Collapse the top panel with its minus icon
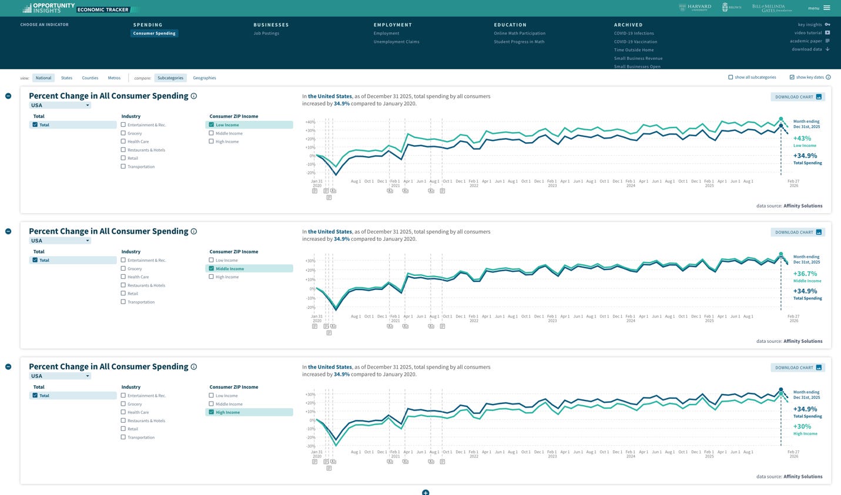This screenshot has height=495, width=841. (x=8, y=96)
